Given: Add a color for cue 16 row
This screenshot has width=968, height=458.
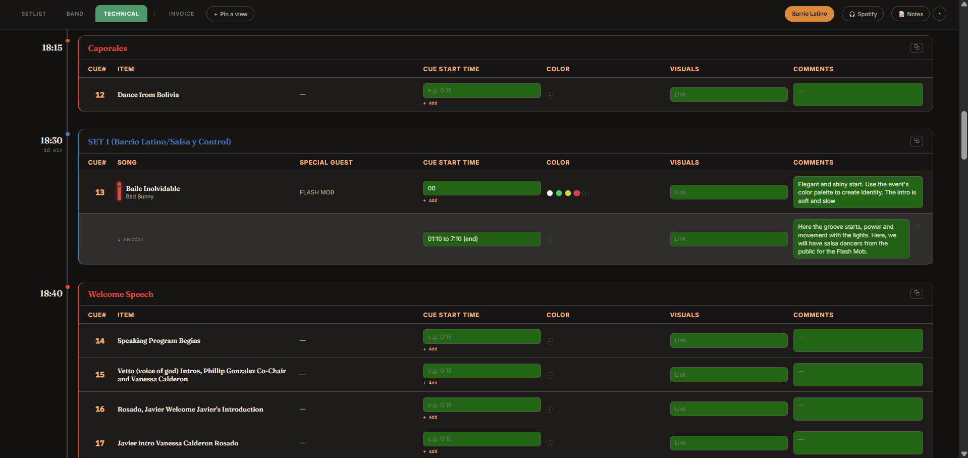Looking at the screenshot, I should coord(550,410).
